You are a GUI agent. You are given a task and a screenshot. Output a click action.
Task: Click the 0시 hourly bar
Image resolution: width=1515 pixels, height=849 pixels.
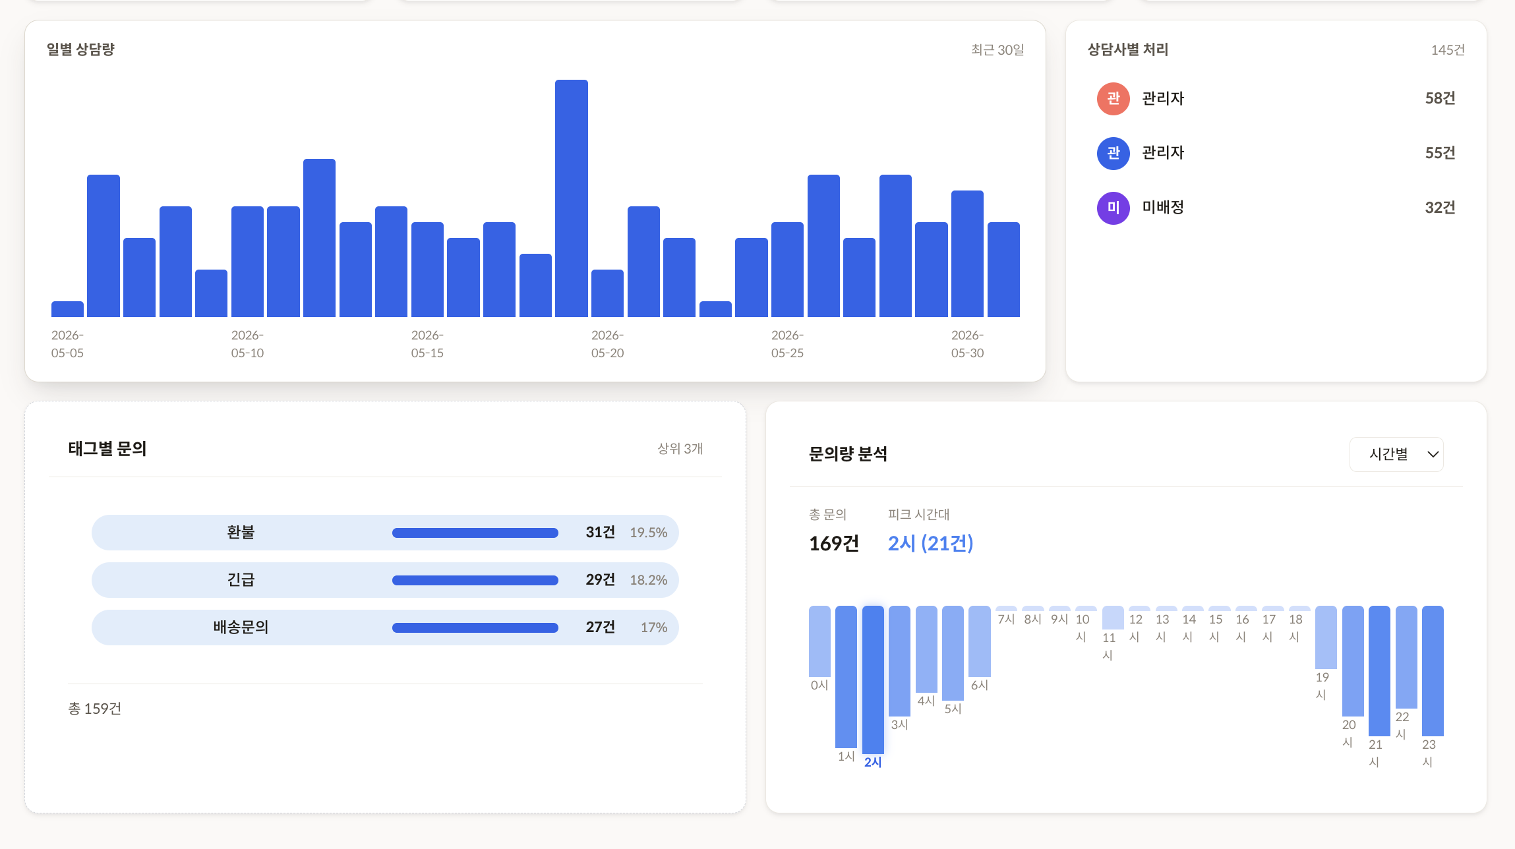point(819,641)
